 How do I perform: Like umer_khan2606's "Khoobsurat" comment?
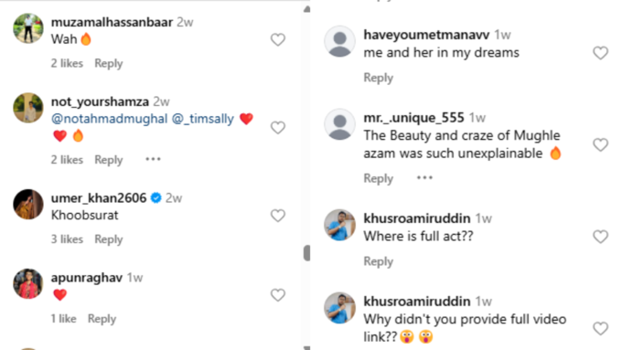click(278, 216)
